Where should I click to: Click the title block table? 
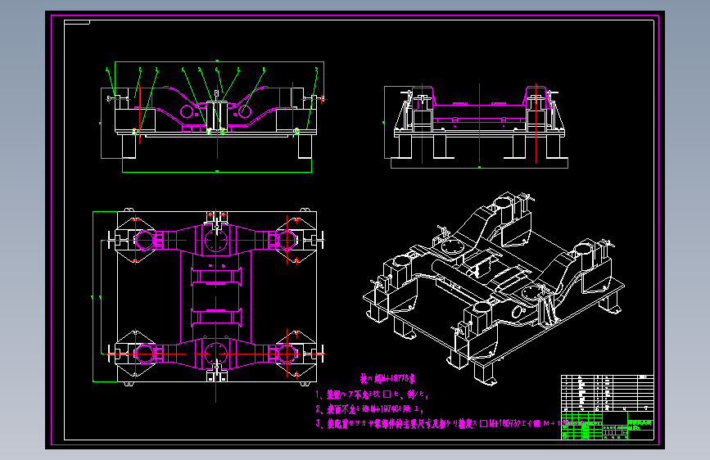pyautogui.click(x=607, y=407)
